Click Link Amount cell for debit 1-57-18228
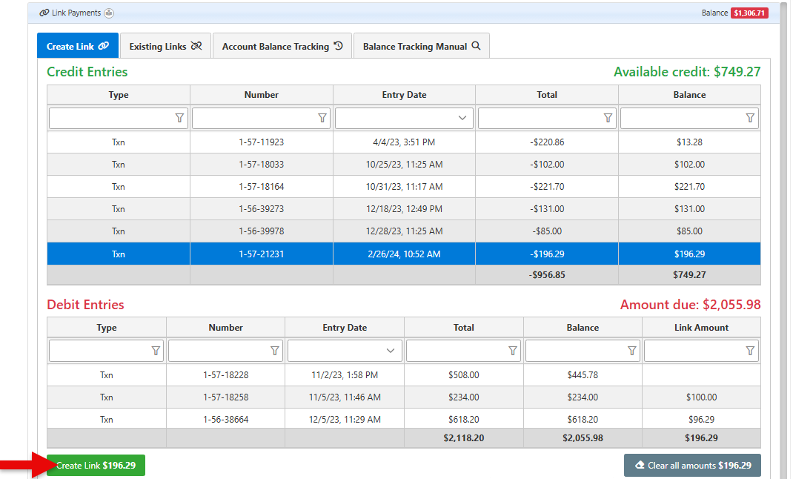This screenshot has height=479, width=793. [701, 375]
